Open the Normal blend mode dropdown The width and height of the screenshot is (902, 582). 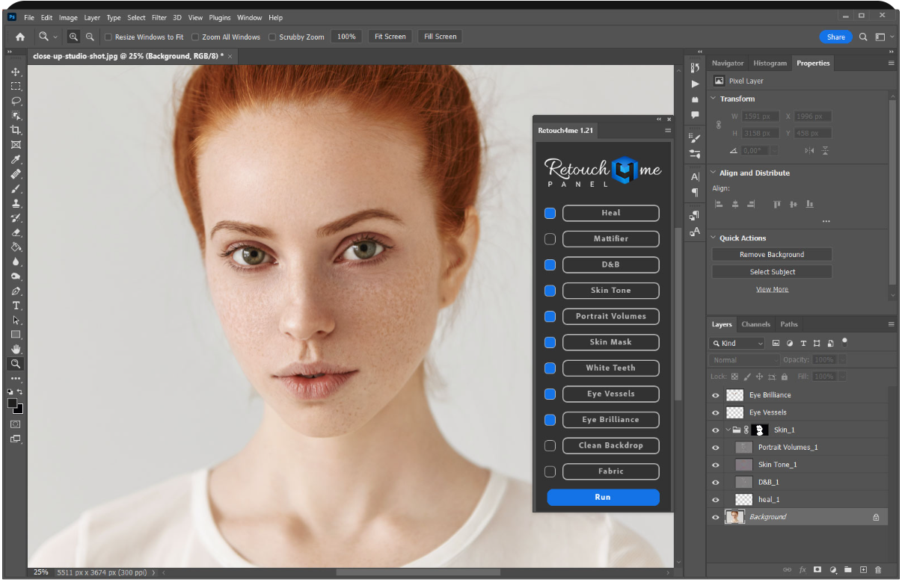(745, 360)
